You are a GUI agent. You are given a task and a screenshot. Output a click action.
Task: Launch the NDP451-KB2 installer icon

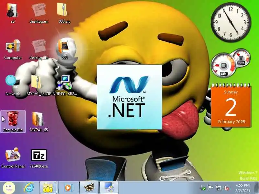(64, 85)
